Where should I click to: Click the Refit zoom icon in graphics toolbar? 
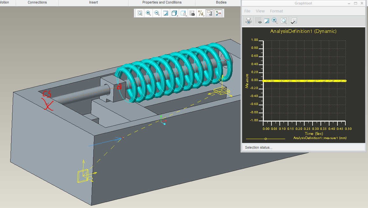140,13
